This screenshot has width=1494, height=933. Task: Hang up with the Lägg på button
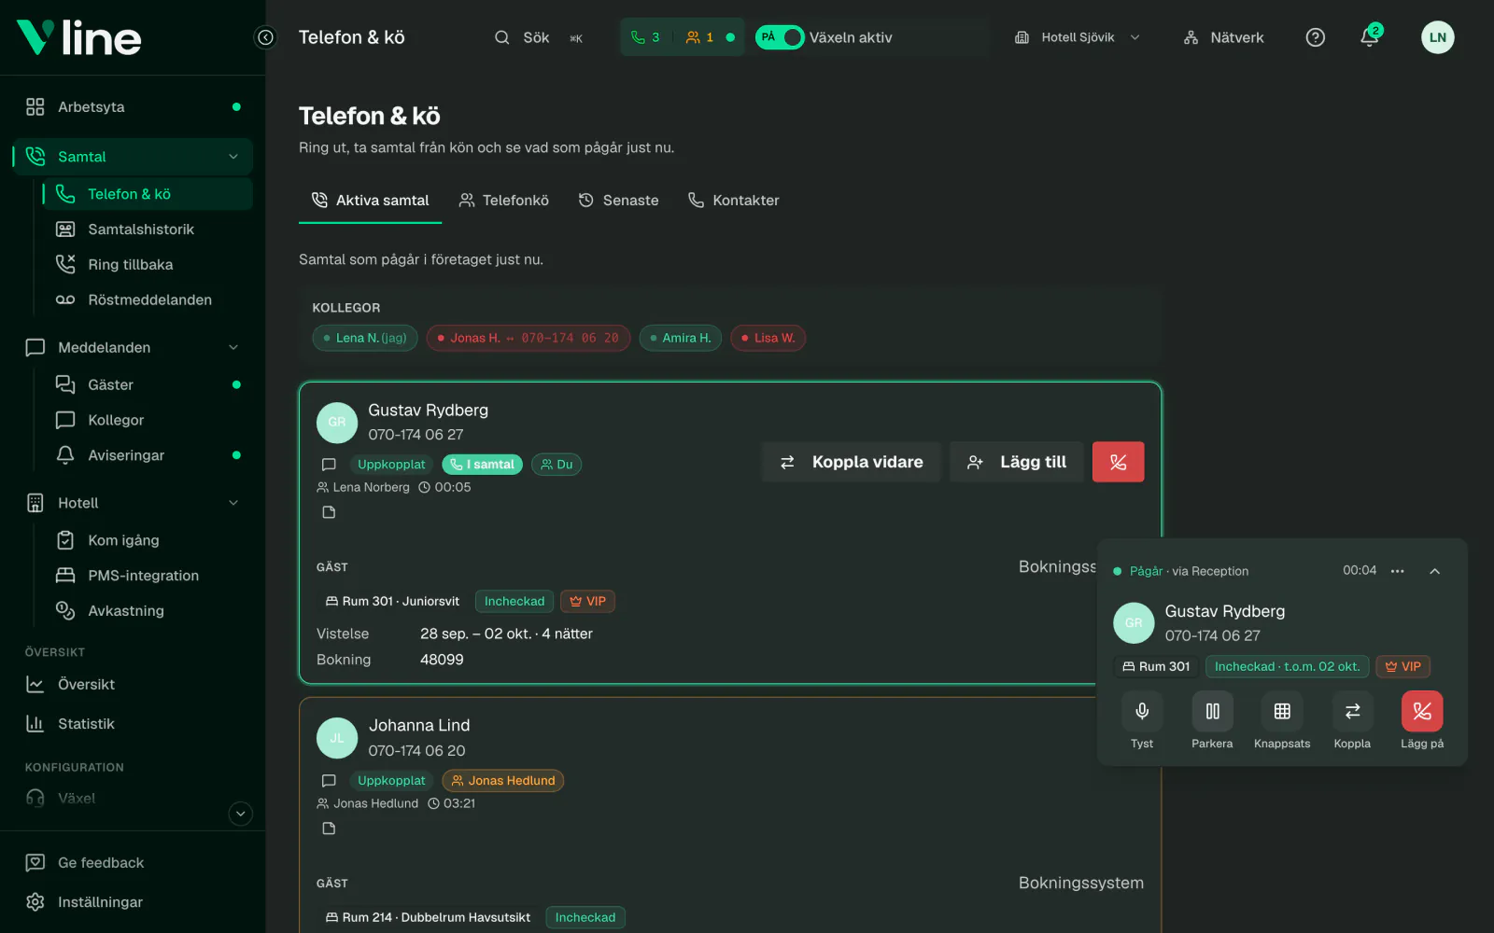point(1422,712)
